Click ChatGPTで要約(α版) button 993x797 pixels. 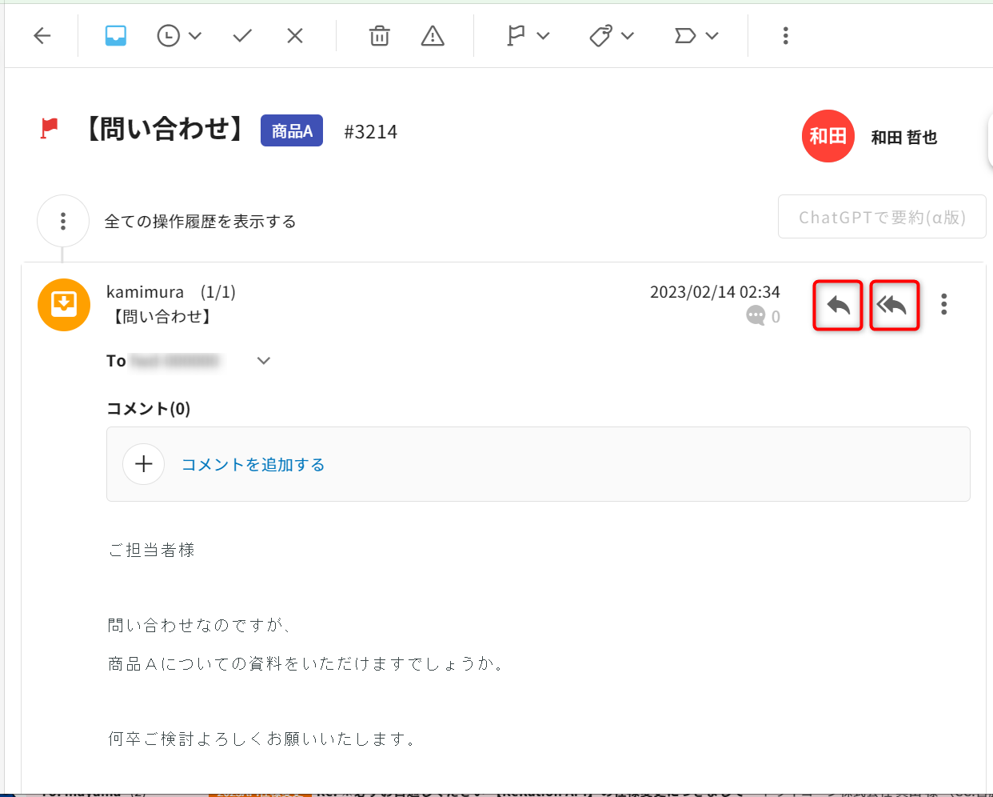pos(882,217)
